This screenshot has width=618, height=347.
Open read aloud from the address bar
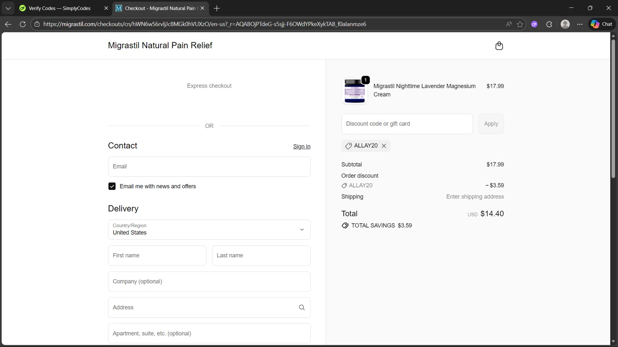[x=509, y=24]
